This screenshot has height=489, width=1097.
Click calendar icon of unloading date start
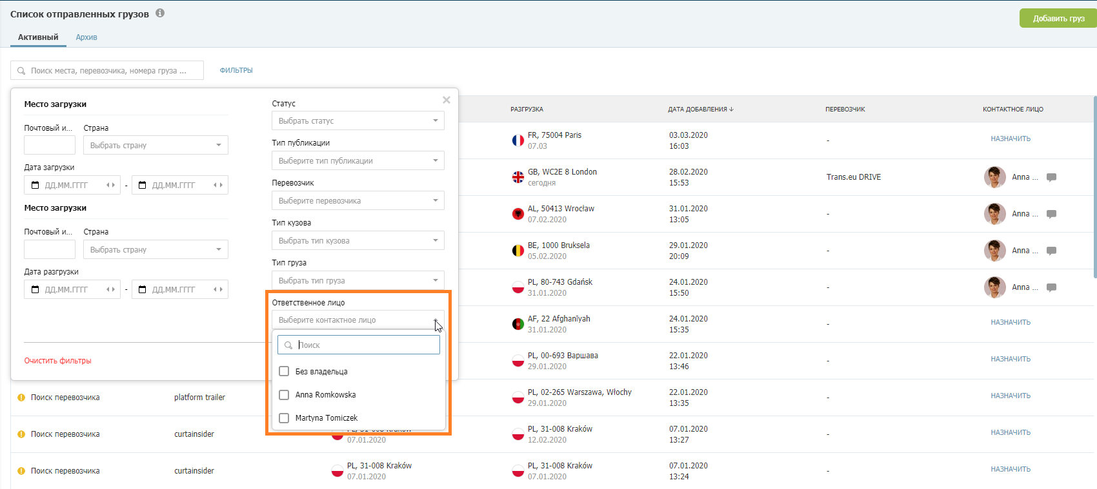35,289
